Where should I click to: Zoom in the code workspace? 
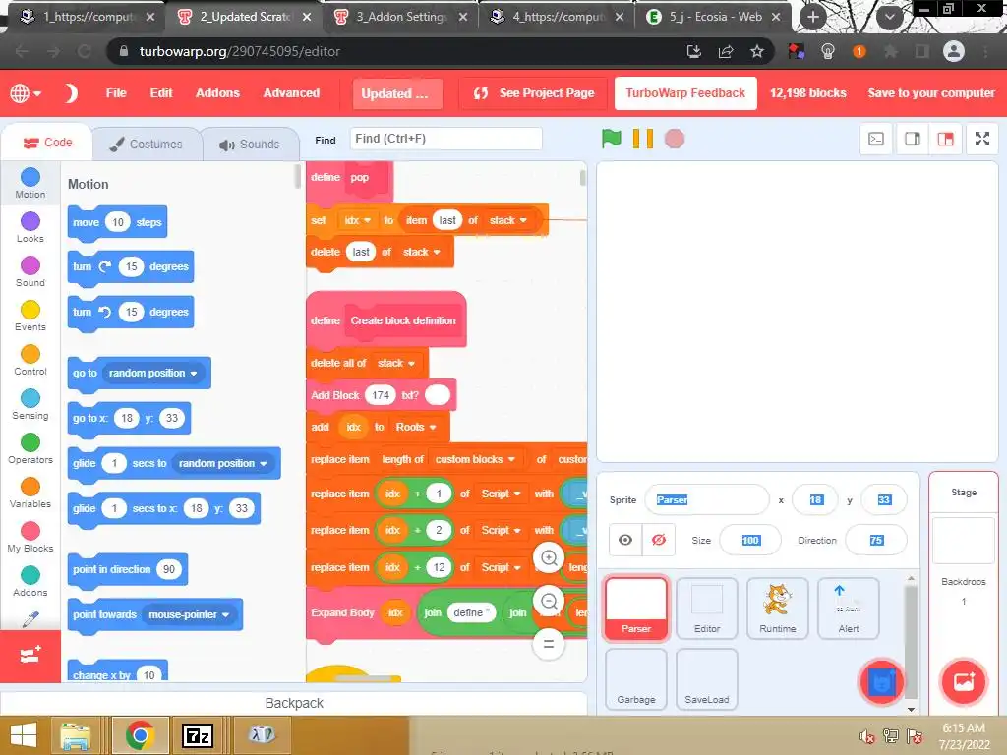click(549, 558)
